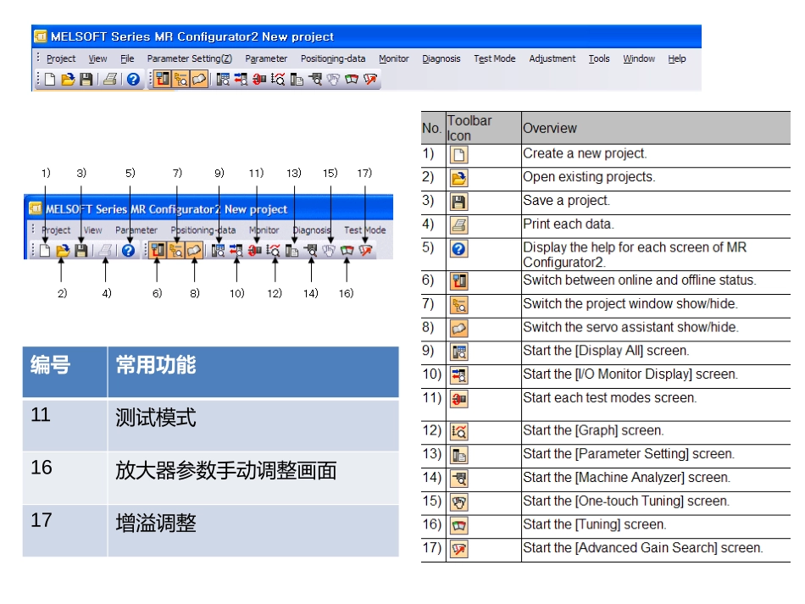Click table text "Open existing projects."
The height and width of the screenshot is (604, 805).
pos(590,177)
